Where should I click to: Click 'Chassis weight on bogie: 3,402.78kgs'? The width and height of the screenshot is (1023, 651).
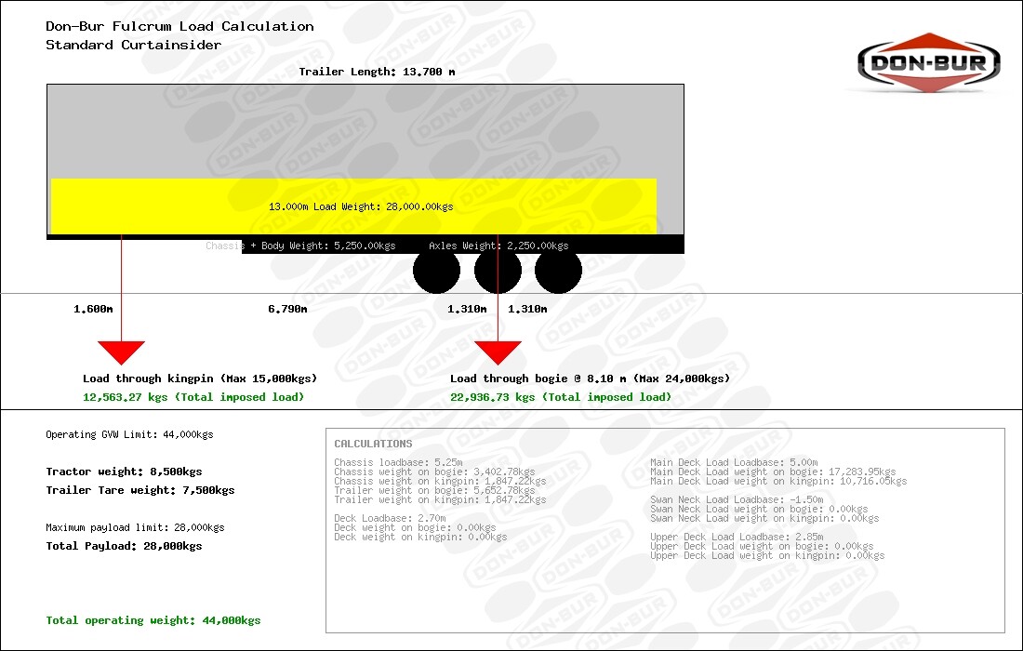434,472
